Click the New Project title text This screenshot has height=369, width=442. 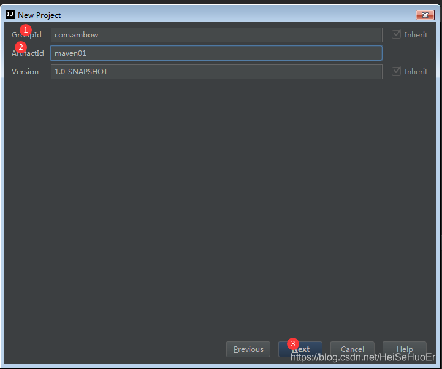coord(39,15)
